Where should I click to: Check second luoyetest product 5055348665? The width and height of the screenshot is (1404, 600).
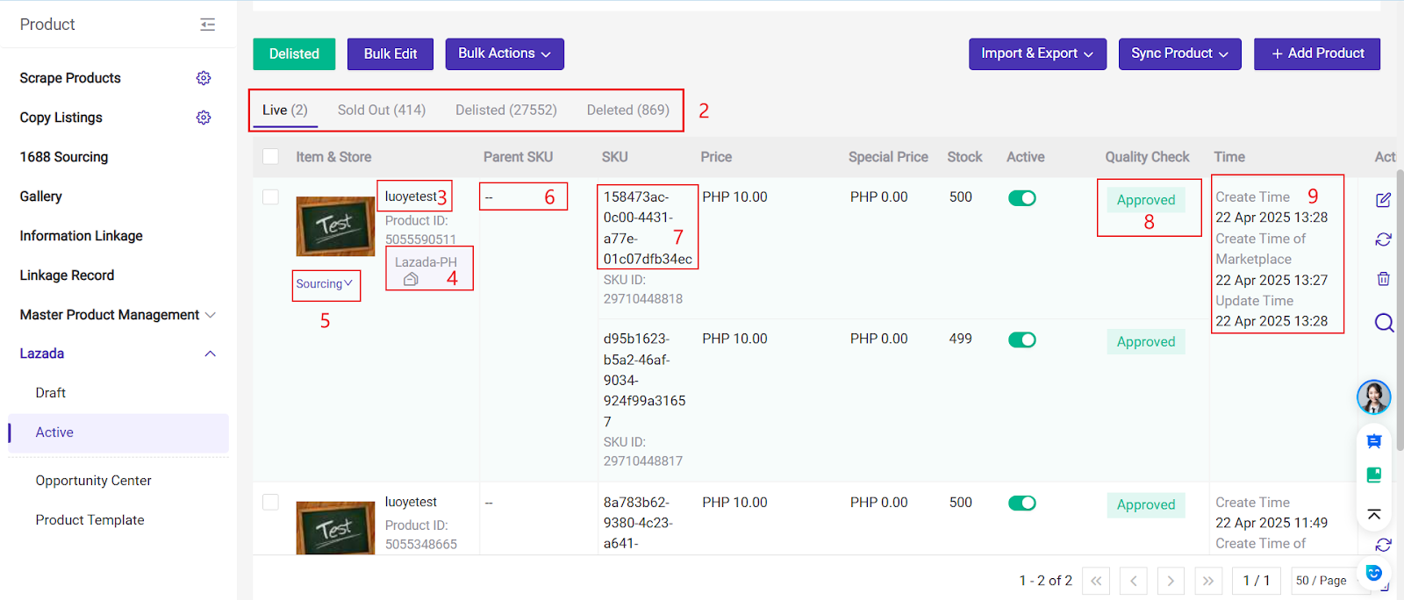270,502
